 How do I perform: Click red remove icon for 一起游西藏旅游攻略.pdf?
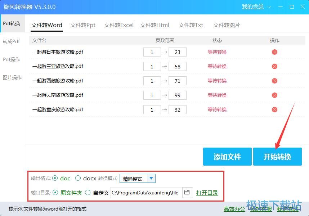tap(274, 81)
